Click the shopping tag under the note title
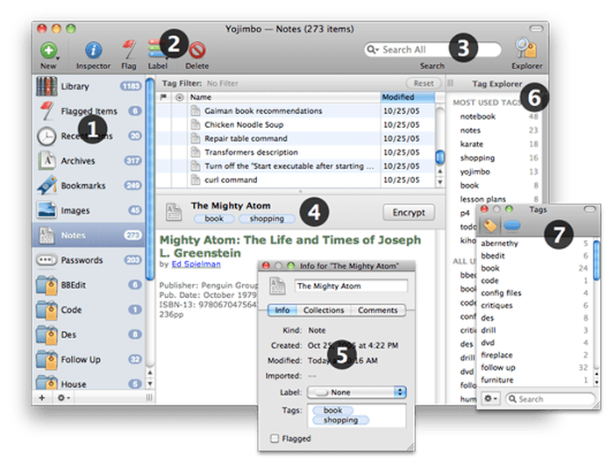Image resolution: width=614 pixels, height=467 pixels. (267, 219)
